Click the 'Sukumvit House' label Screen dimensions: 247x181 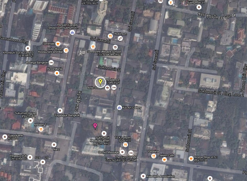pos(25,113)
